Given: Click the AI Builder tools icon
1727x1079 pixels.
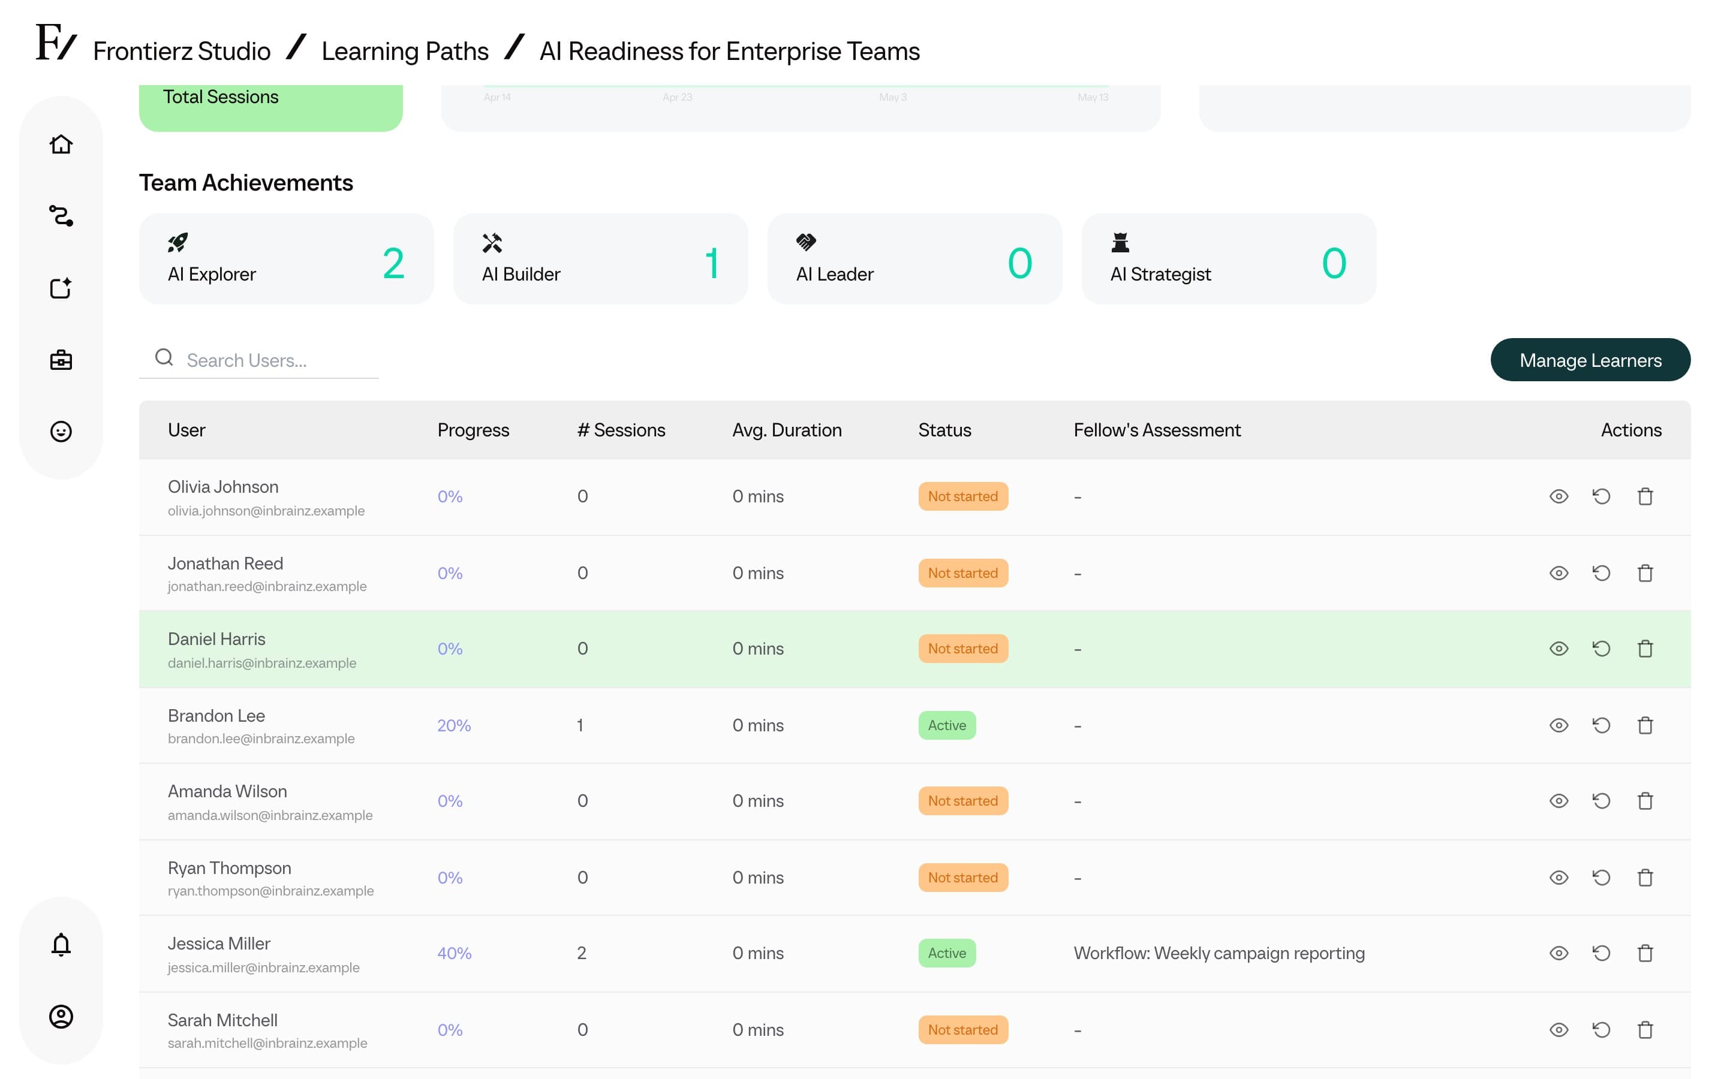Looking at the screenshot, I should tap(492, 243).
